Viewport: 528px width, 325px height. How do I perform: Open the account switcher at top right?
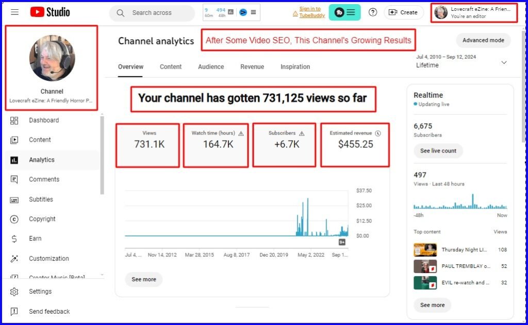pos(473,12)
